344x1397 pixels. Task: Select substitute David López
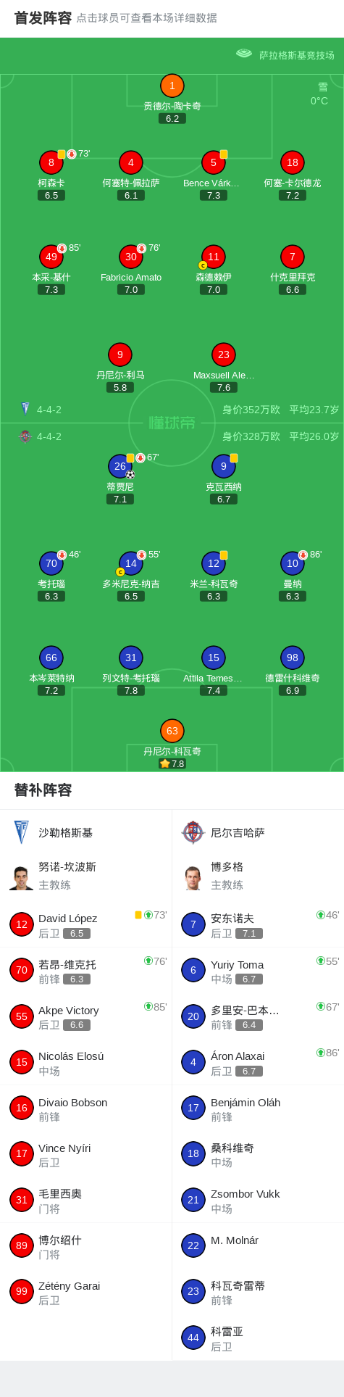86,924
